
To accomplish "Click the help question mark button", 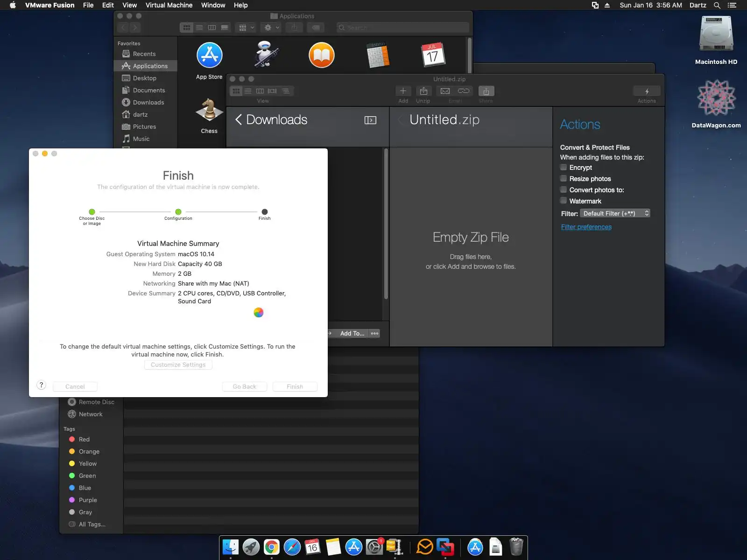I will 42,385.
